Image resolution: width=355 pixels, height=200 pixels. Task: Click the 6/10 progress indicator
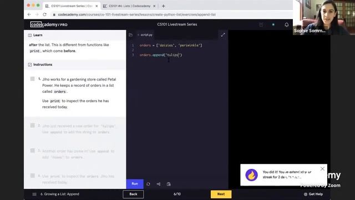177,194
